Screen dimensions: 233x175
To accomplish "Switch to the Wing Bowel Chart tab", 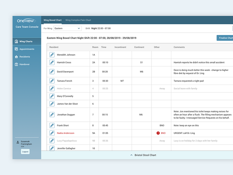I will point(52,20).
